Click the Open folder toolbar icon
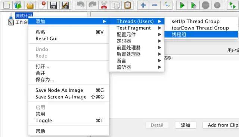The height and width of the screenshot is (137, 239). coord(30,5)
